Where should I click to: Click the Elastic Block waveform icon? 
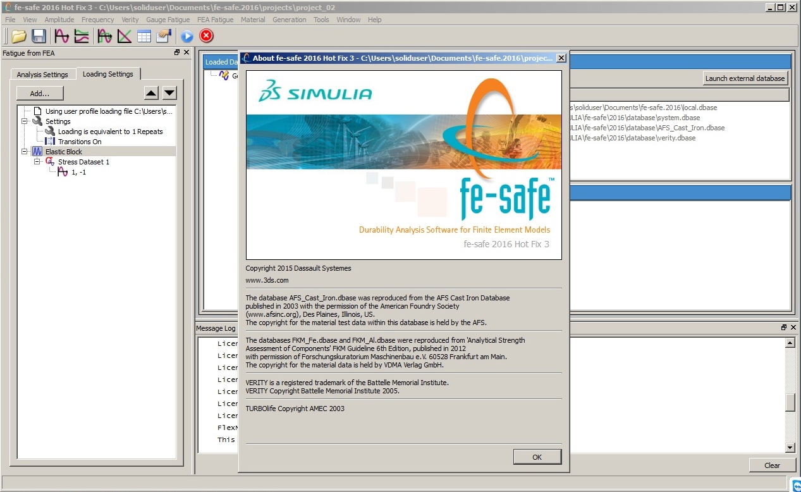[x=37, y=152]
